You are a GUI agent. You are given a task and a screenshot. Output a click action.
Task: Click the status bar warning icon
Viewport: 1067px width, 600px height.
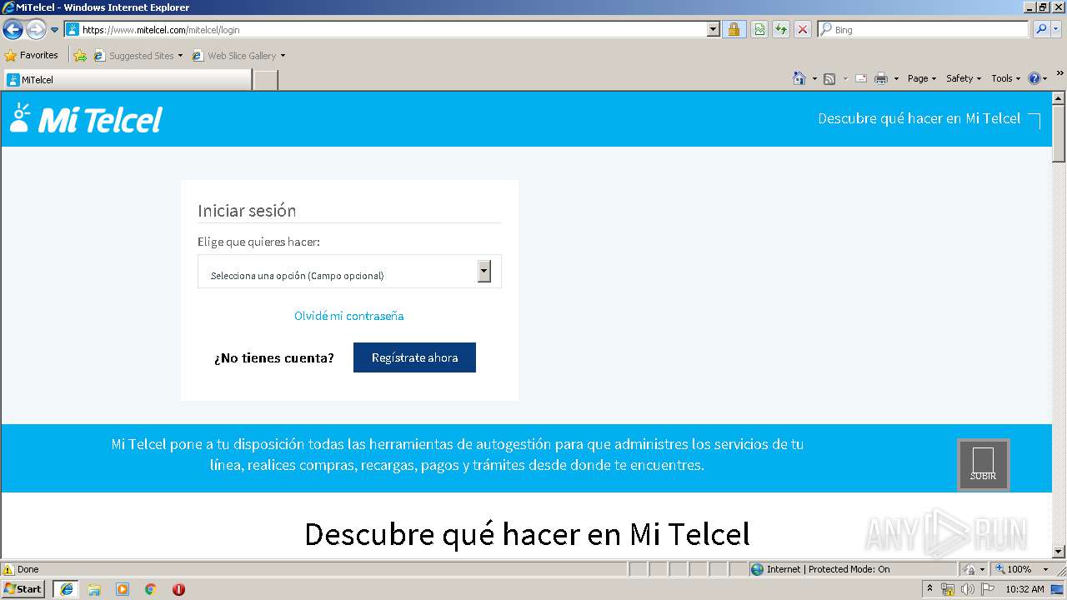pyautogui.click(x=8, y=569)
